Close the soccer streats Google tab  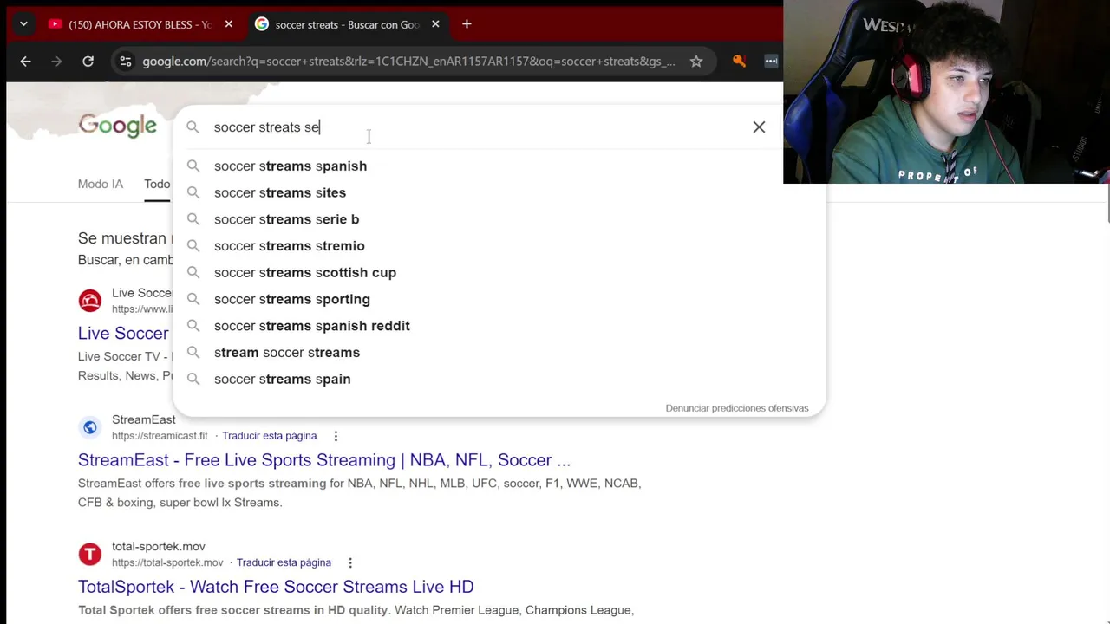tap(435, 24)
